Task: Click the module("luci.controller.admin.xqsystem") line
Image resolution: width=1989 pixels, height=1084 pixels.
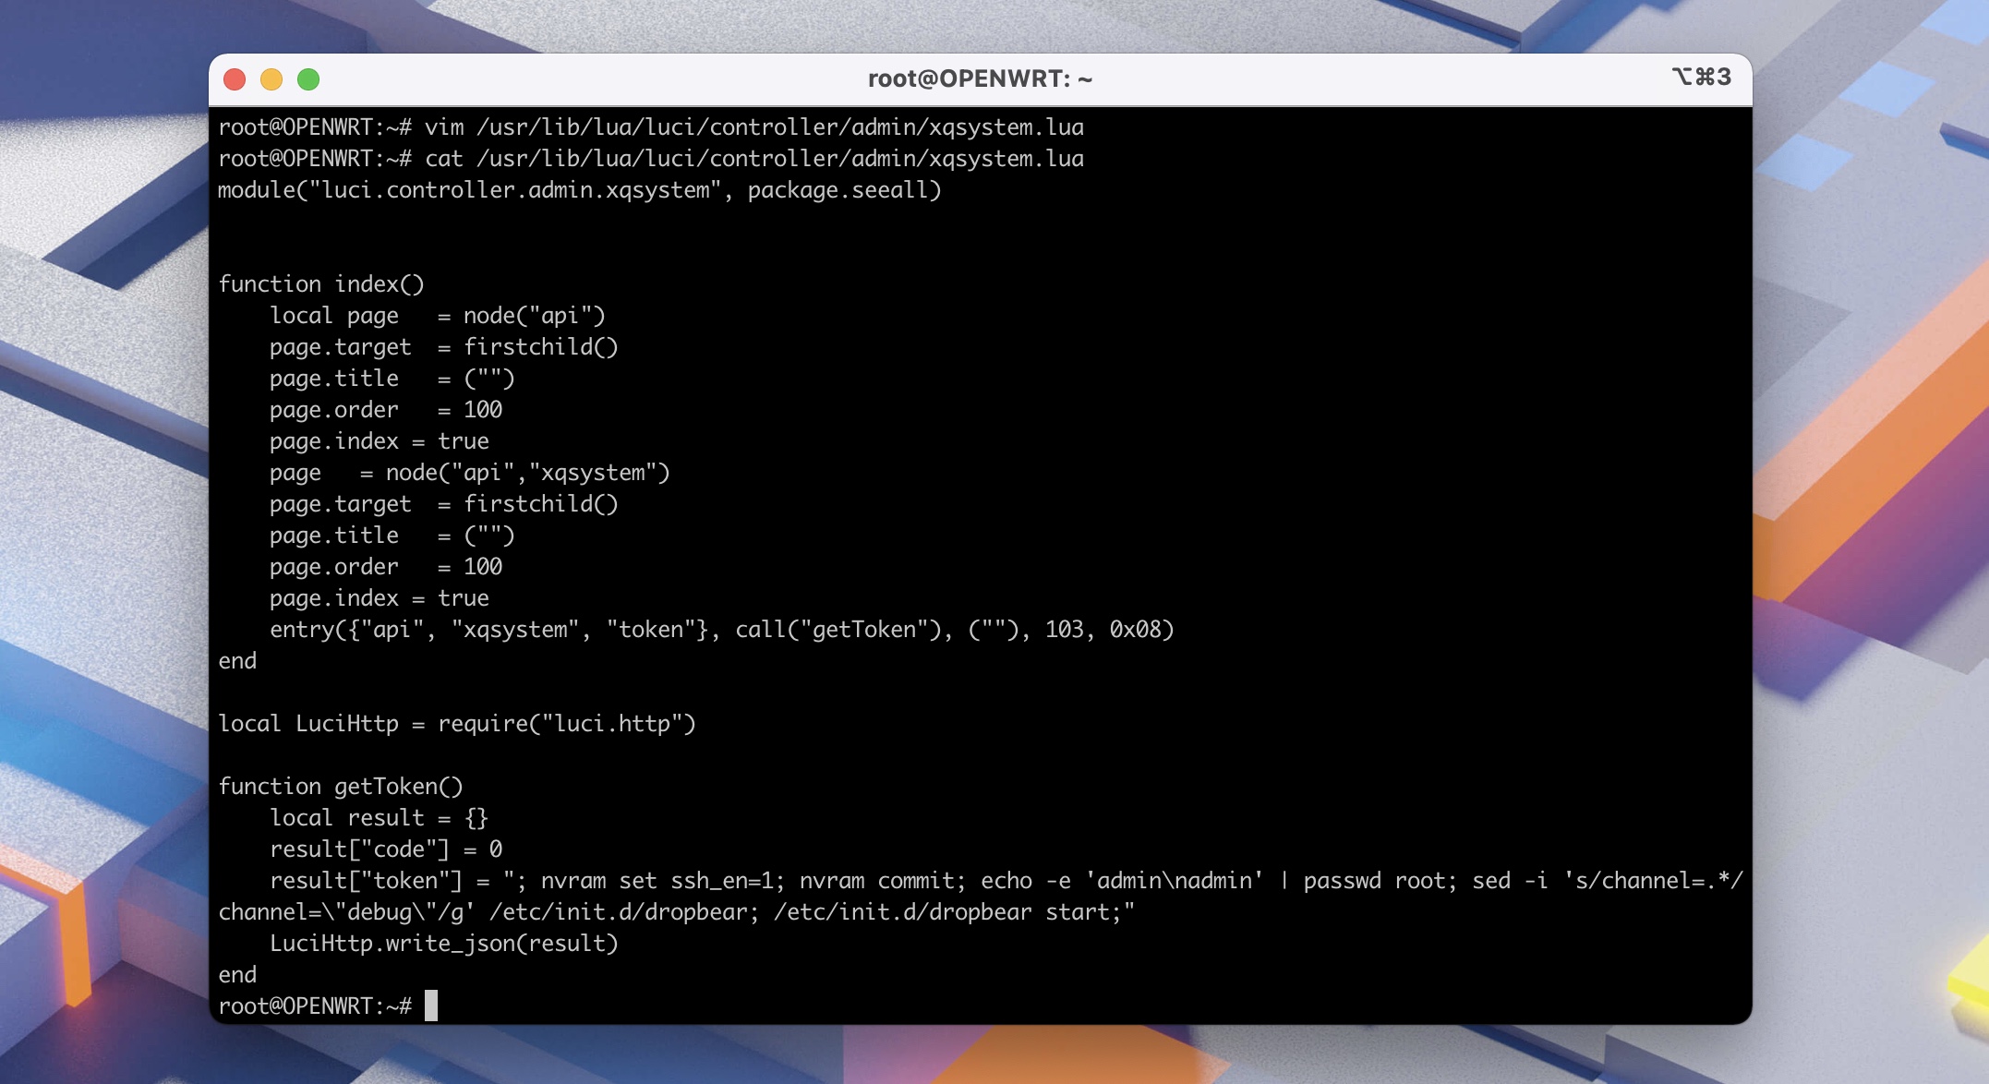Action: point(579,190)
